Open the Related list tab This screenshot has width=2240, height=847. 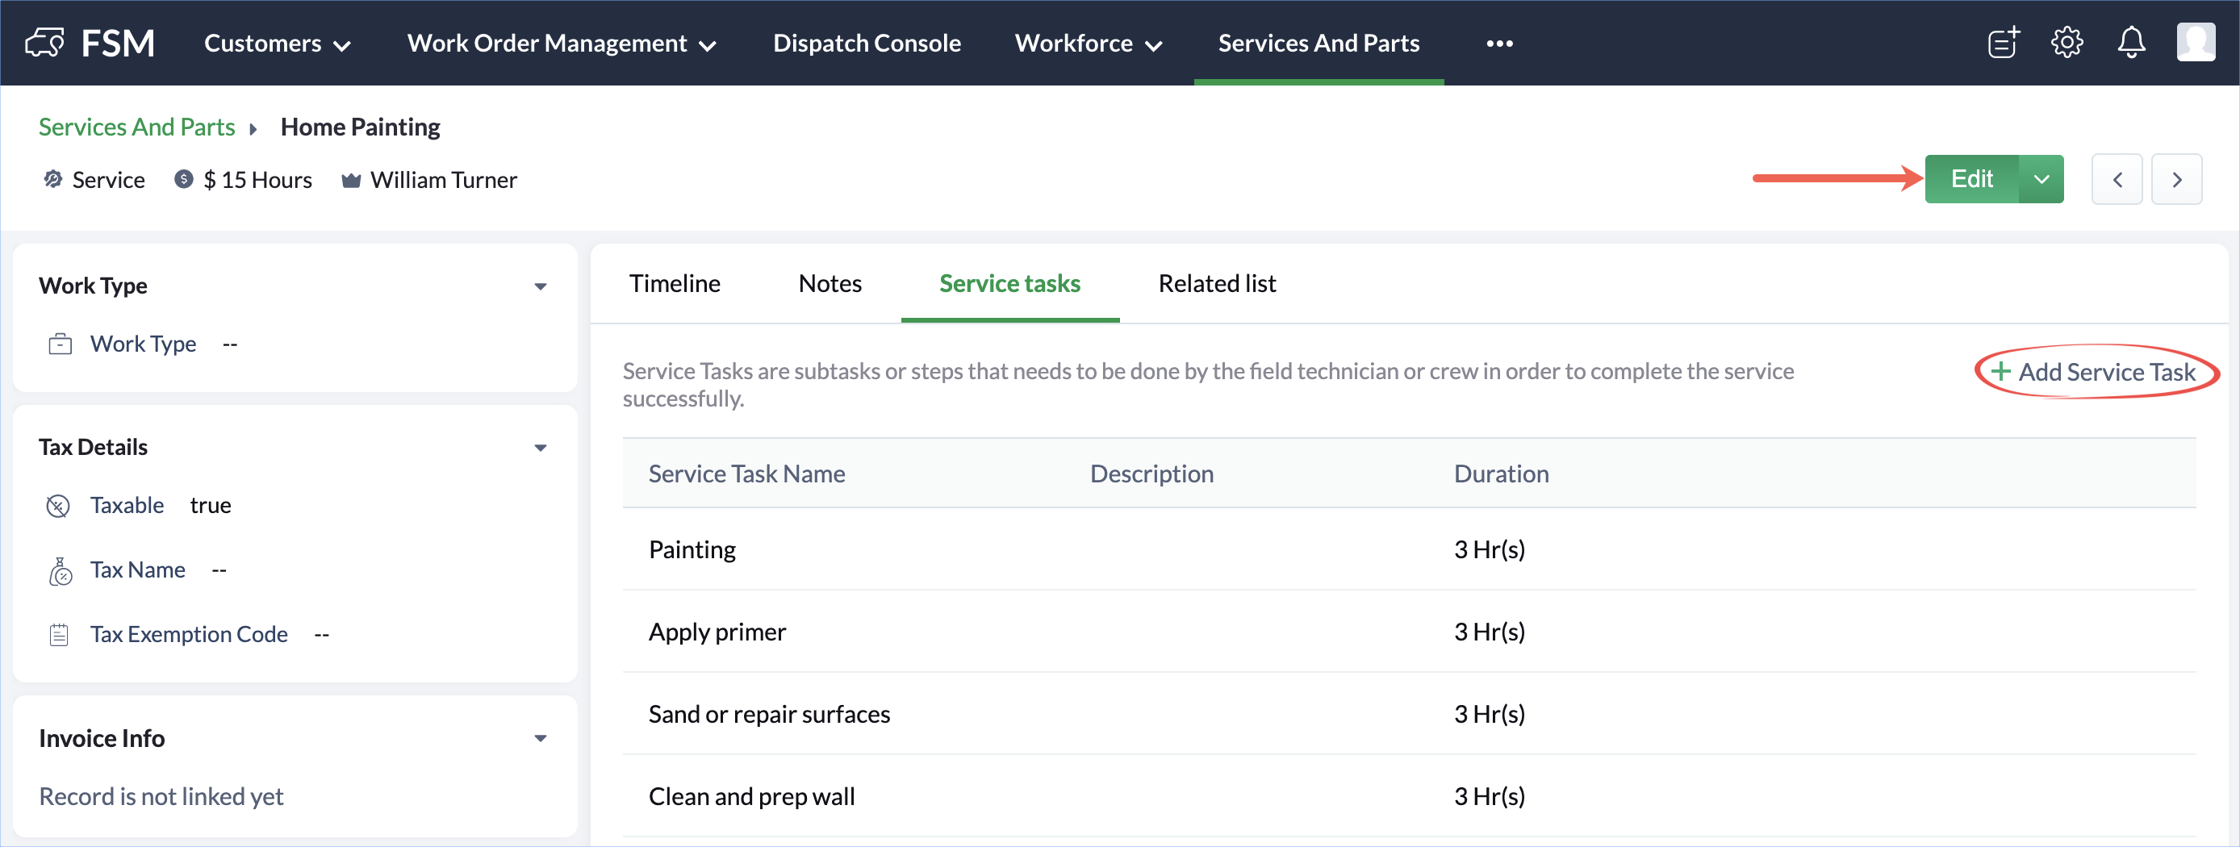[x=1217, y=283]
